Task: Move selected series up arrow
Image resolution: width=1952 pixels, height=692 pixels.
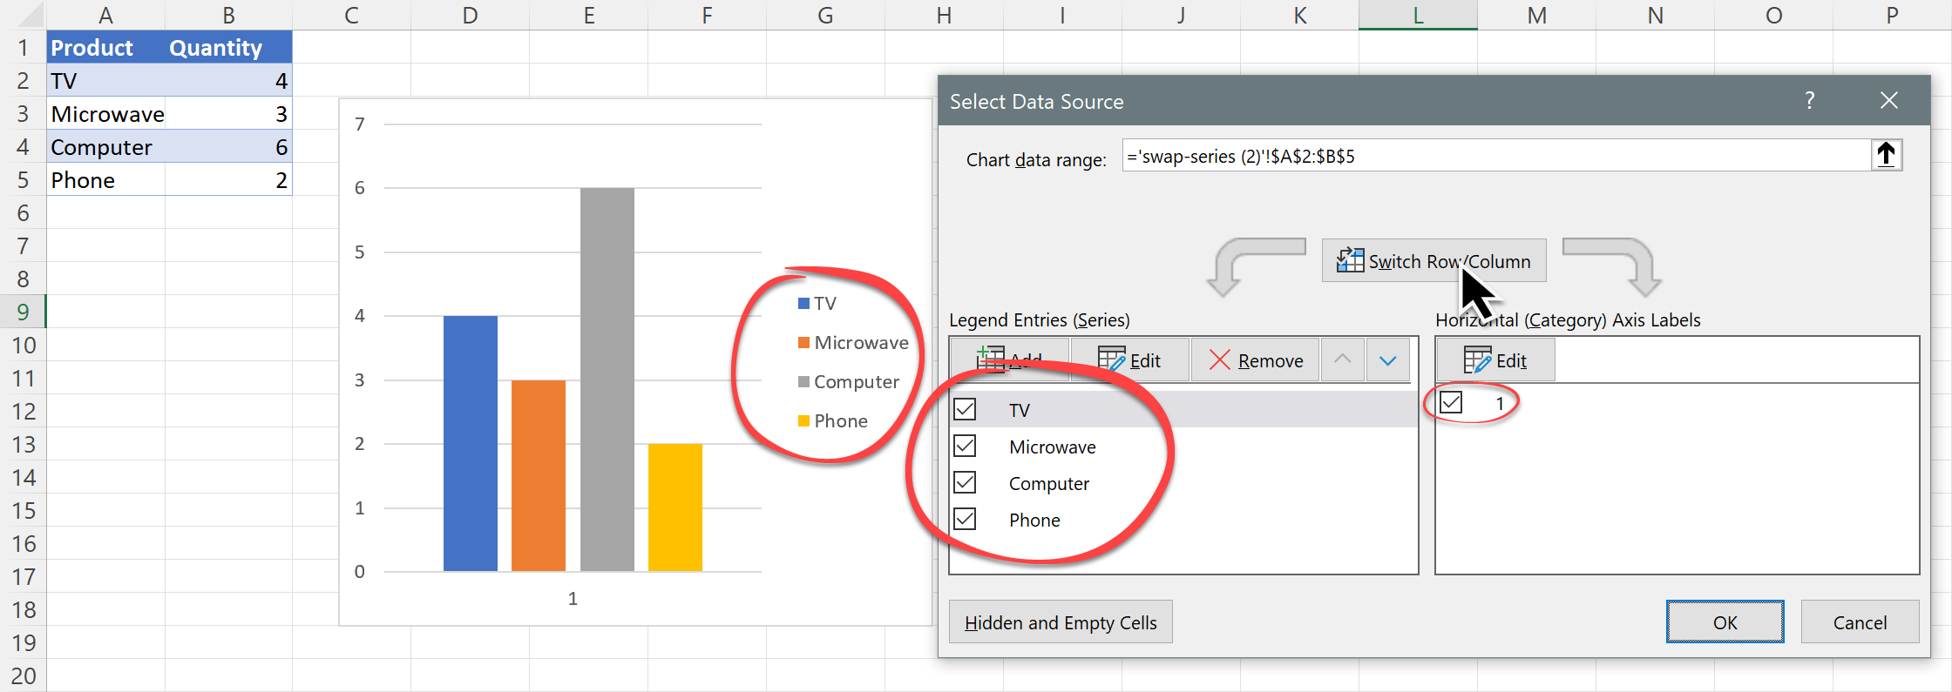Action: pyautogui.click(x=1343, y=359)
